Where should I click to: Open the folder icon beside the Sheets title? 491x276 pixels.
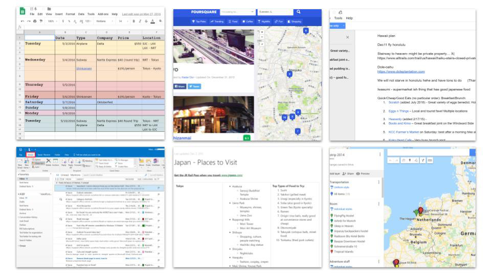49,9
